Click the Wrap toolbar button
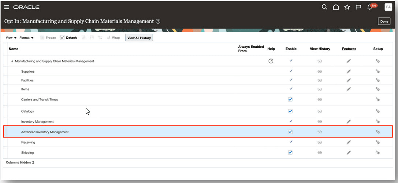 click(x=113, y=38)
